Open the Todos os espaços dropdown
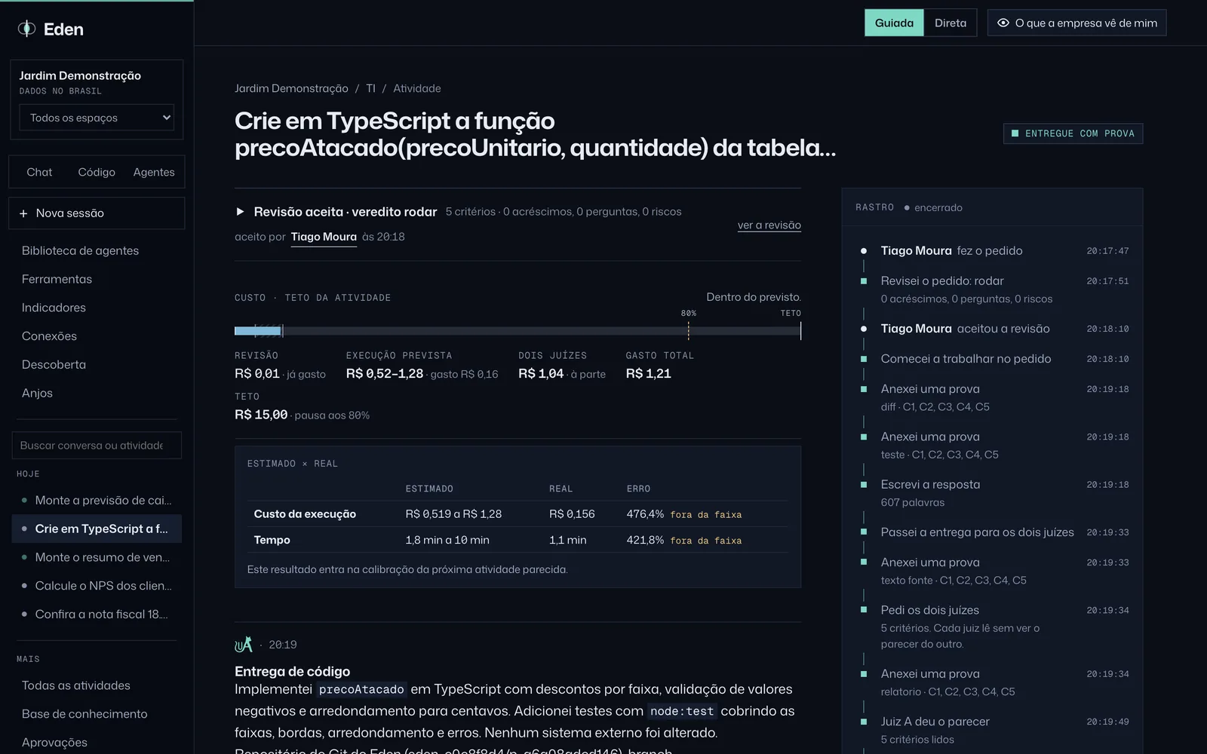Viewport: 1207px width, 754px height. pyautogui.click(x=97, y=118)
